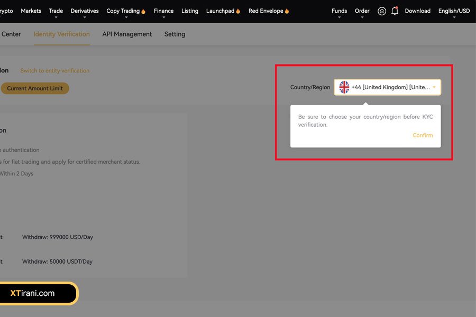The image size is (476, 317).
Task: Confirm the country/region selection
Action: [x=423, y=135]
